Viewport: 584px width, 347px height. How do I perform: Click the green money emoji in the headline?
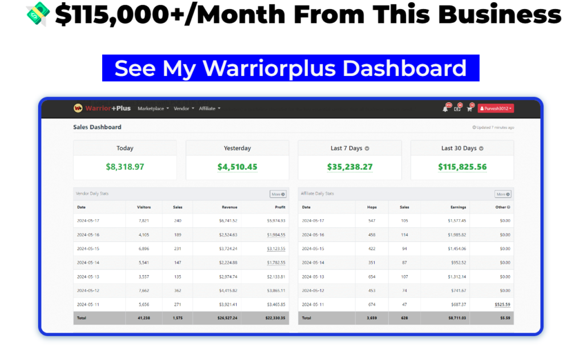click(x=38, y=14)
